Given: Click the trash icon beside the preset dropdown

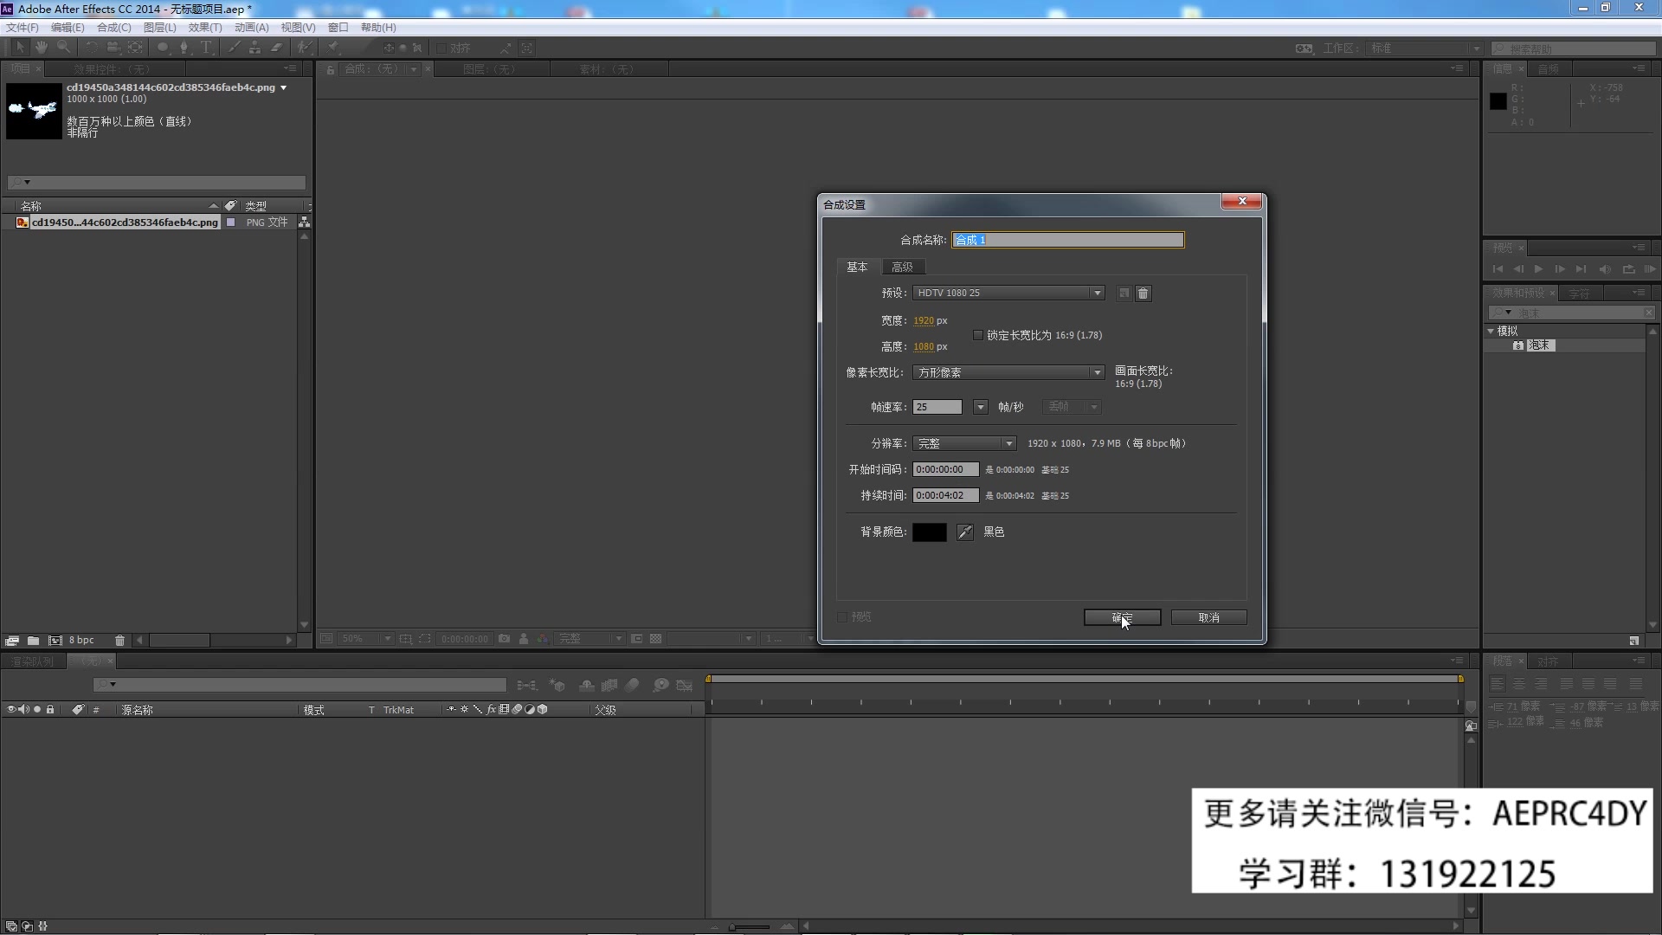Looking at the screenshot, I should (1143, 293).
